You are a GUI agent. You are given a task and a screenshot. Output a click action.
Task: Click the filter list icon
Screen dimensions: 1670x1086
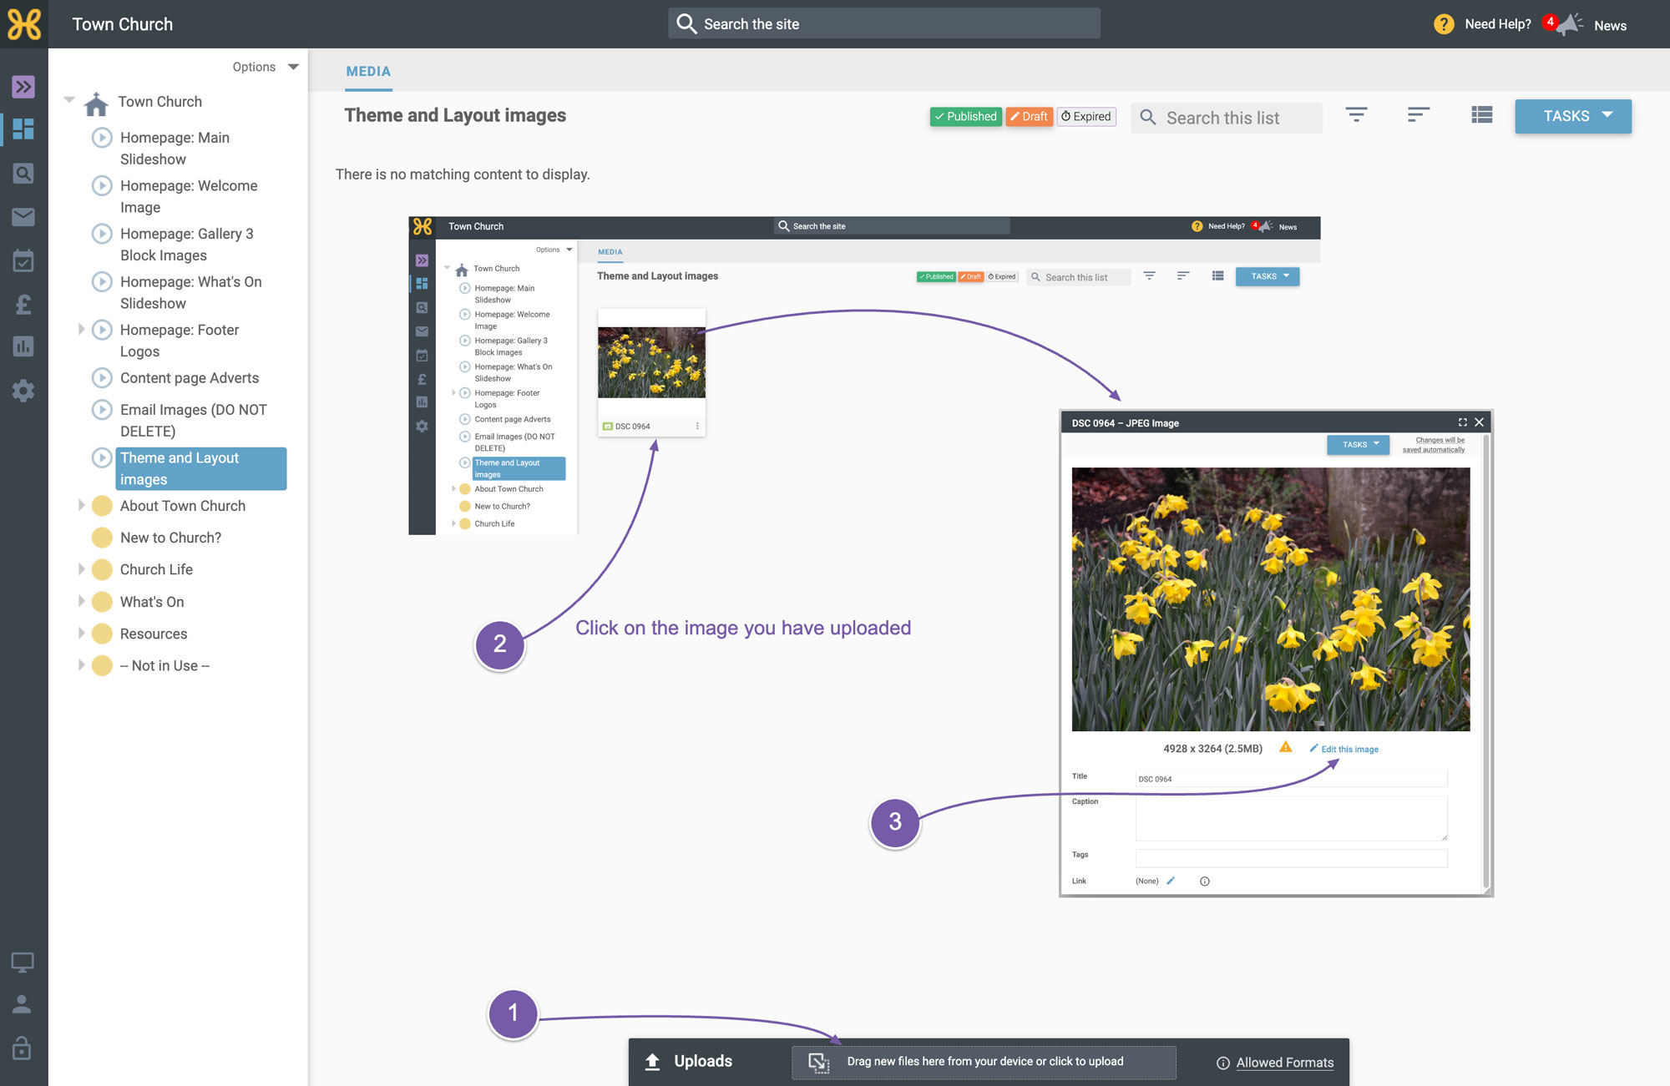click(1356, 115)
